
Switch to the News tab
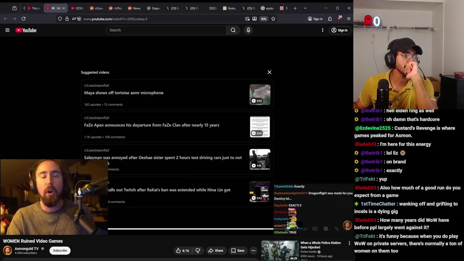pyautogui.click(x=134, y=8)
